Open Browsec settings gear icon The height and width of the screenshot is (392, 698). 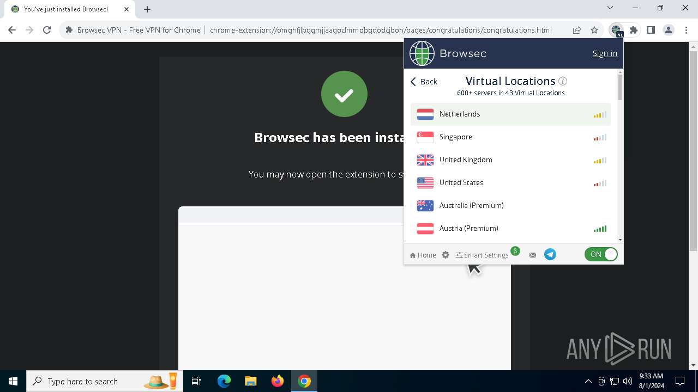446,255
